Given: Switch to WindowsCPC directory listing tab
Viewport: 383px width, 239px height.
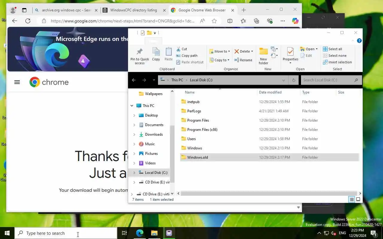Looking at the screenshot, I should click(x=134, y=10).
